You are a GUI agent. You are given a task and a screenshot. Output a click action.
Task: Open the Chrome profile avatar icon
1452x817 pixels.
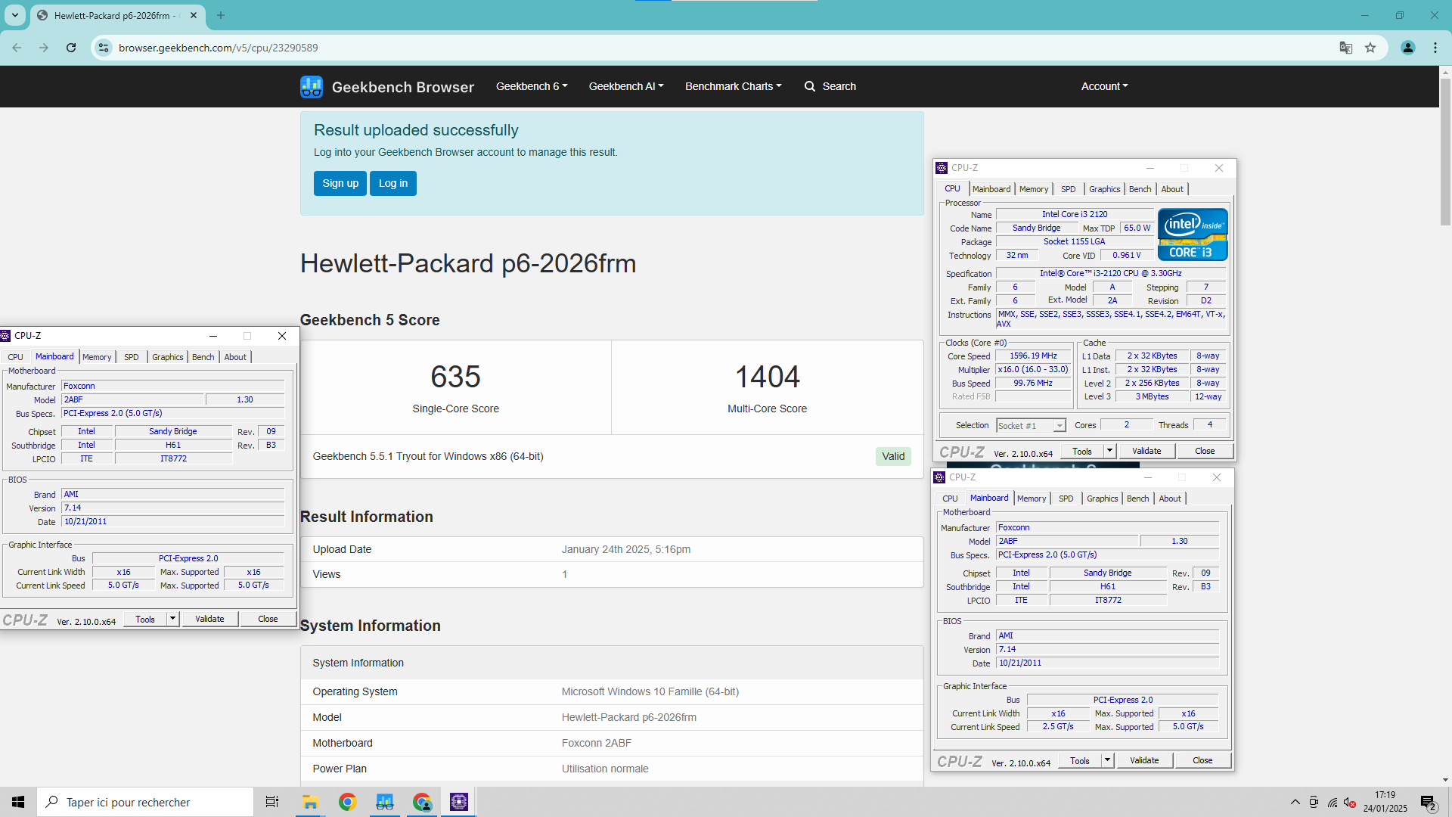click(x=1408, y=48)
